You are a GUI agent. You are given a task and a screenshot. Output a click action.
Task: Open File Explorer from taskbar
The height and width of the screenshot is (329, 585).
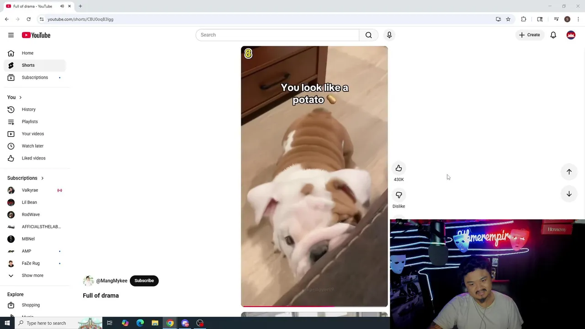[x=155, y=323]
